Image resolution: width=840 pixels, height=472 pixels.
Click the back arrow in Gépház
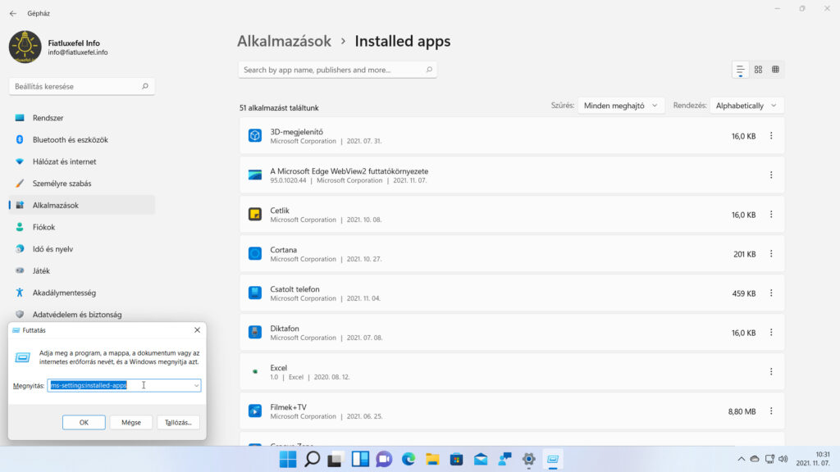coord(13,13)
